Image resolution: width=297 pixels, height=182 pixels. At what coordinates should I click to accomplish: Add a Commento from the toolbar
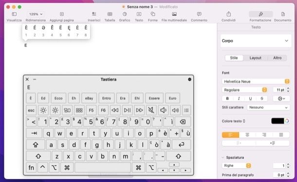[199, 14]
